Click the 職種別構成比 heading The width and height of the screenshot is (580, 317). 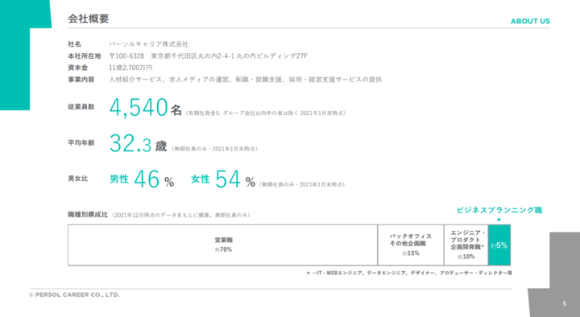[88, 215]
